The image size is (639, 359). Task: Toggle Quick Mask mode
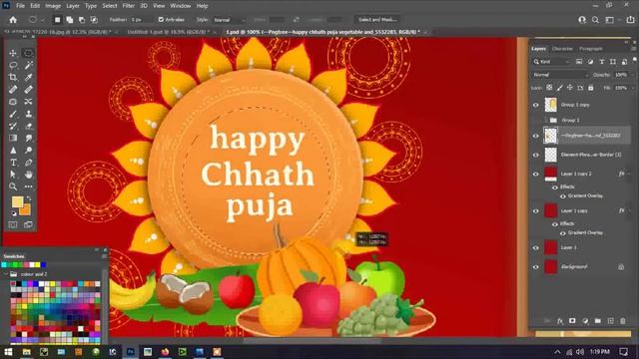click(x=13, y=224)
